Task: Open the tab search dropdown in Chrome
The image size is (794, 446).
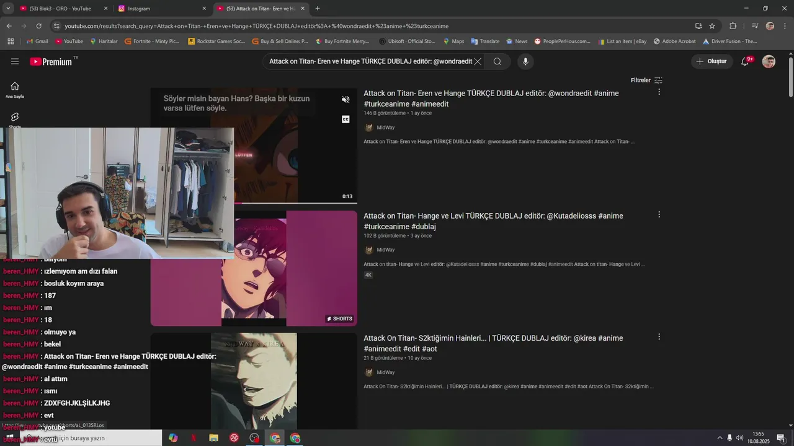Action: 8,9
